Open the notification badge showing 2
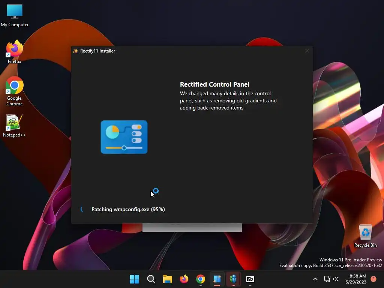Screen dimensions: 384x288 coord(373,279)
